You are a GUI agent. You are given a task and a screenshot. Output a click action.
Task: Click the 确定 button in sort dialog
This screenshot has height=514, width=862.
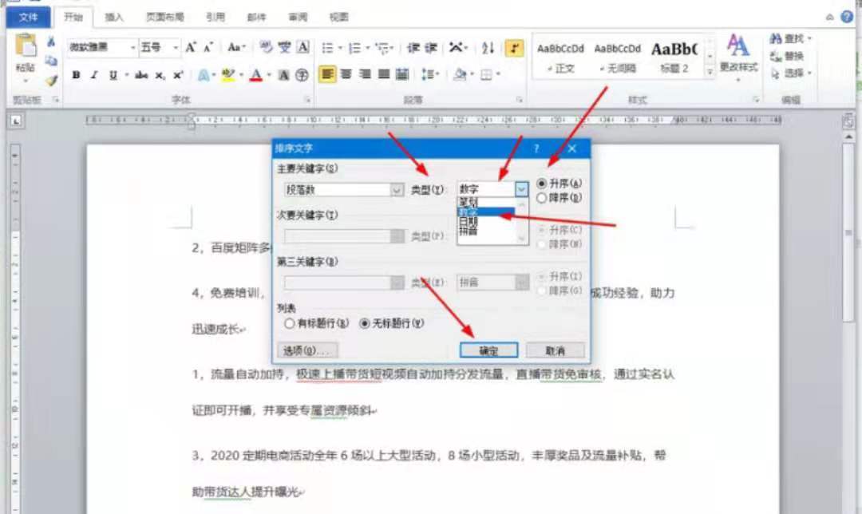(488, 350)
